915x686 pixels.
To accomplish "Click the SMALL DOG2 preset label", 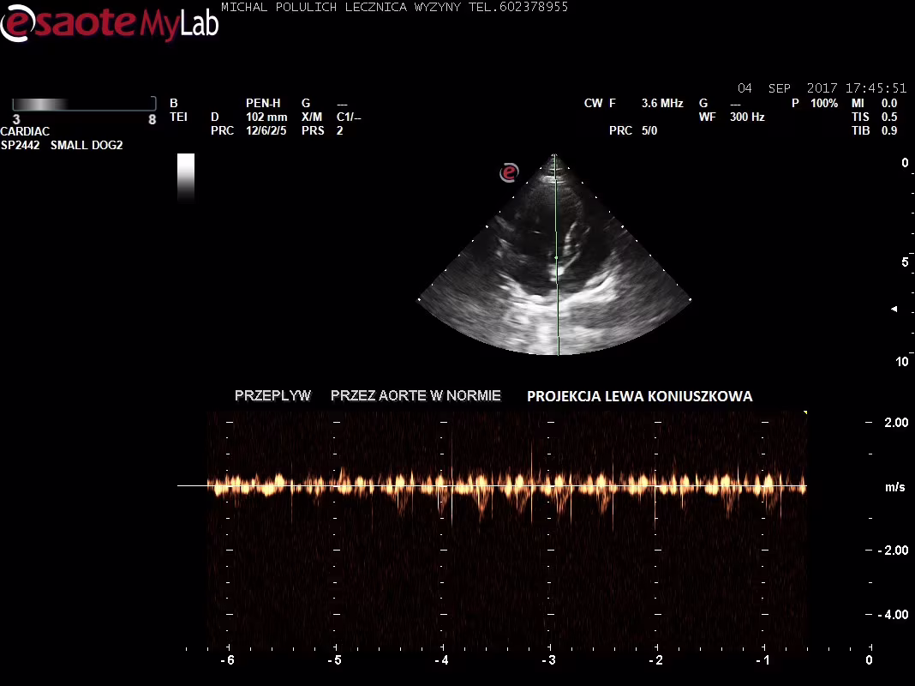I will [x=87, y=145].
